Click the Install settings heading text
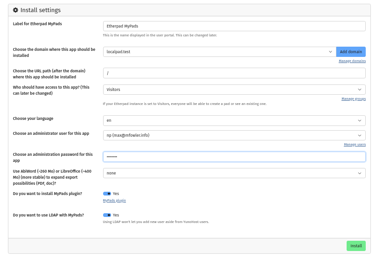Screen dimensions: 376x258 pos(41,10)
